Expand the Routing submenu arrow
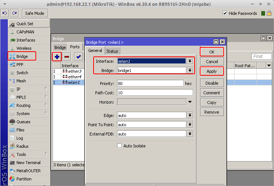This screenshot has width=274, height=186. coord(46,105)
